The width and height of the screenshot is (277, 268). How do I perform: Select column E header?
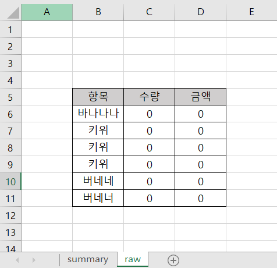click(x=251, y=12)
